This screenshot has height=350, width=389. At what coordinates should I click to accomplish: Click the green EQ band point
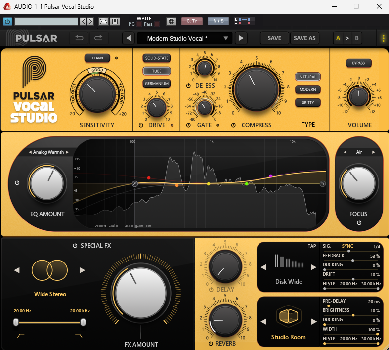247,184
